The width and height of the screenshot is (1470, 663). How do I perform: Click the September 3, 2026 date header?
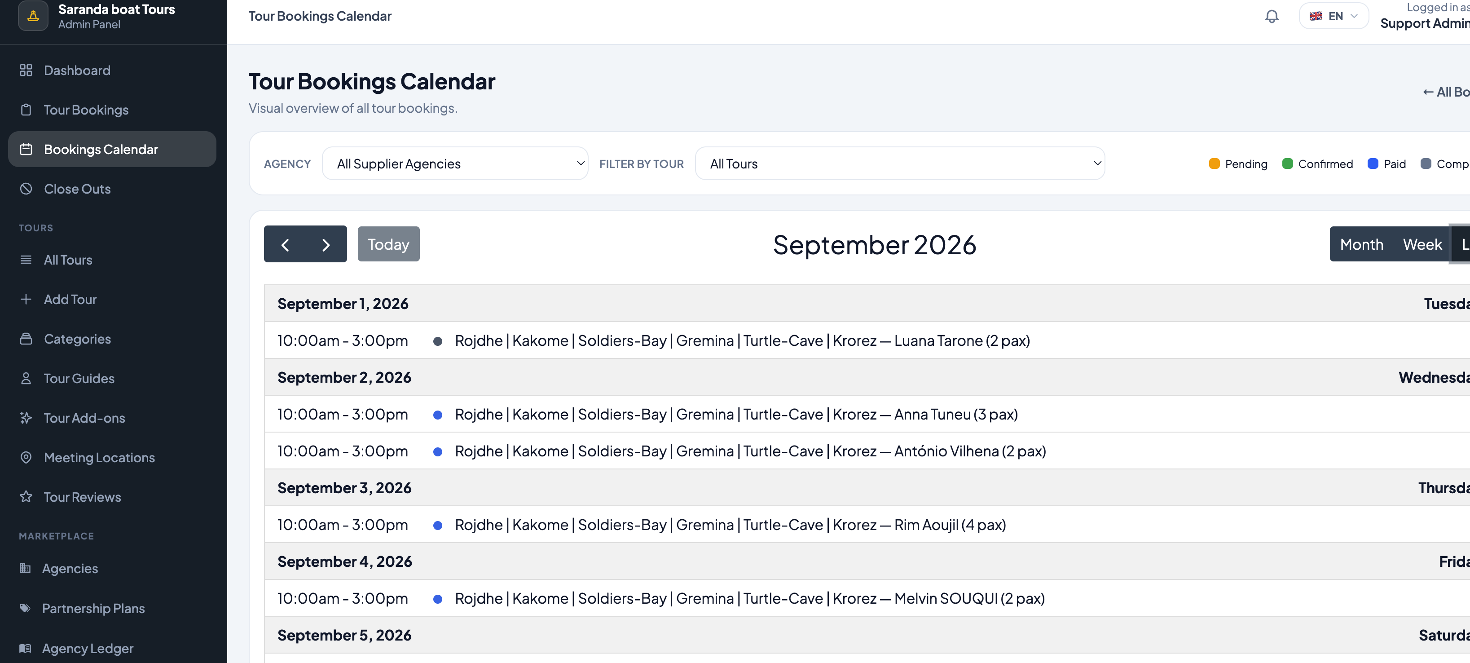[344, 488]
